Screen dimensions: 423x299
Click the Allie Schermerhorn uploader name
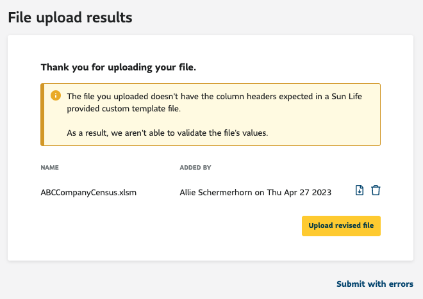[216, 193]
